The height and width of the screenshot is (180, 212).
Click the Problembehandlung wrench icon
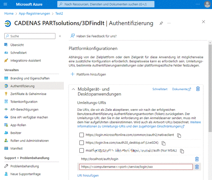(x=6, y=166)
